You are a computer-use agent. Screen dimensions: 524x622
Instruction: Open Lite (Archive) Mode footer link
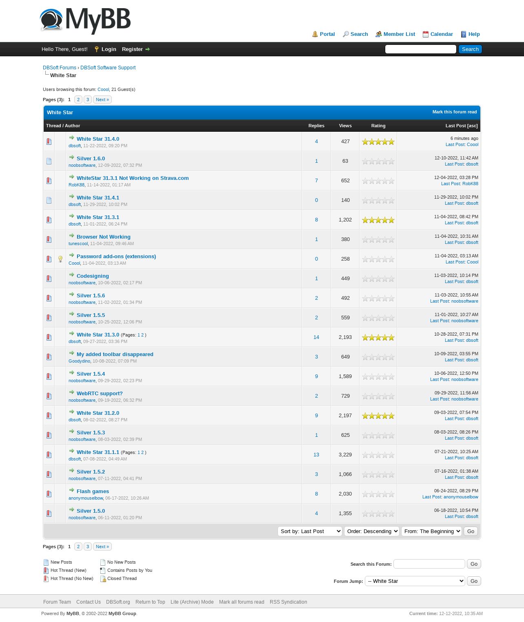(x=192, y=602)
